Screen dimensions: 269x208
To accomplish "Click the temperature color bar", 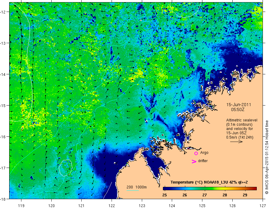I will click(x=210, y=189).
